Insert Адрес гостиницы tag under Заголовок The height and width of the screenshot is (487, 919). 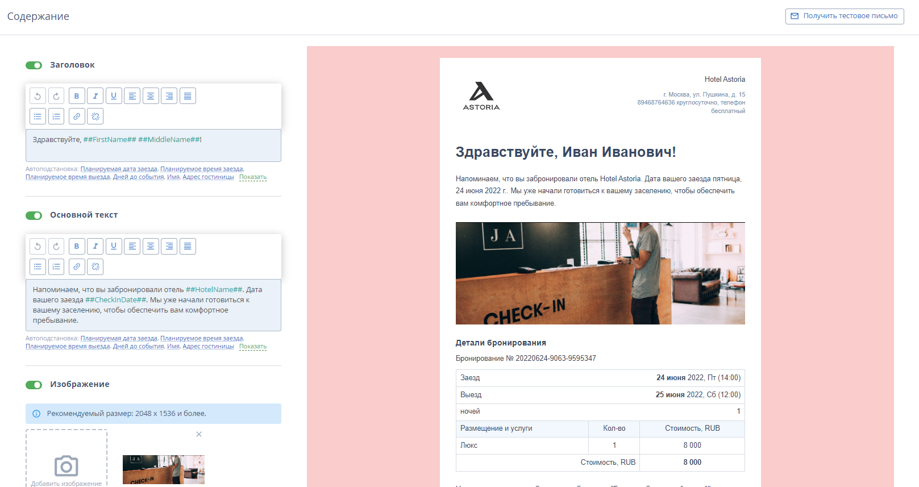point(208,177)
